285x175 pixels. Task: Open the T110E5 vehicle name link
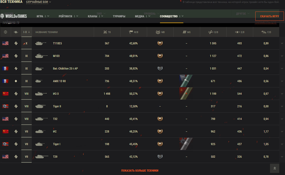[58, 43]
